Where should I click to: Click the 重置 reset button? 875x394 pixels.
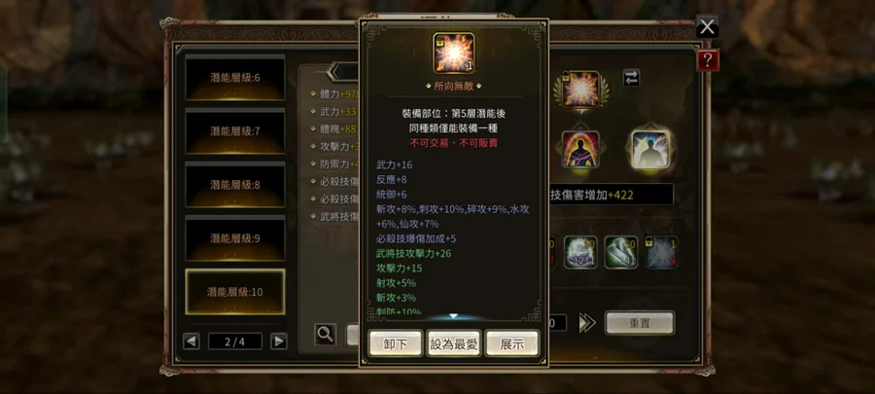(x=640, y=323)
